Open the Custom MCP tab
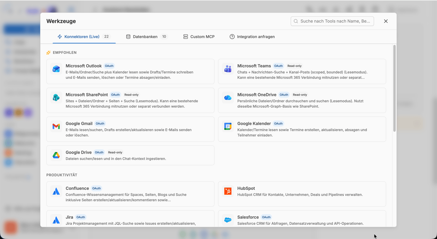 click(x=199, y=37)
